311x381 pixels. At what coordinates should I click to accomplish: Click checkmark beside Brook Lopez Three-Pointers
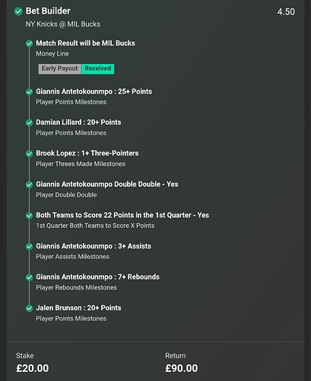pos(30,154)
